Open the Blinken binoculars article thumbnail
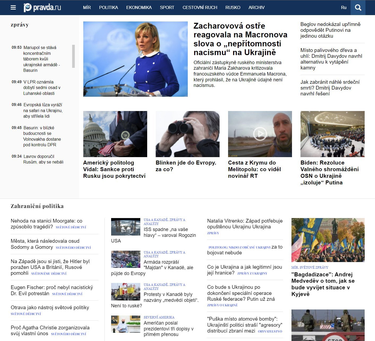 187,134
